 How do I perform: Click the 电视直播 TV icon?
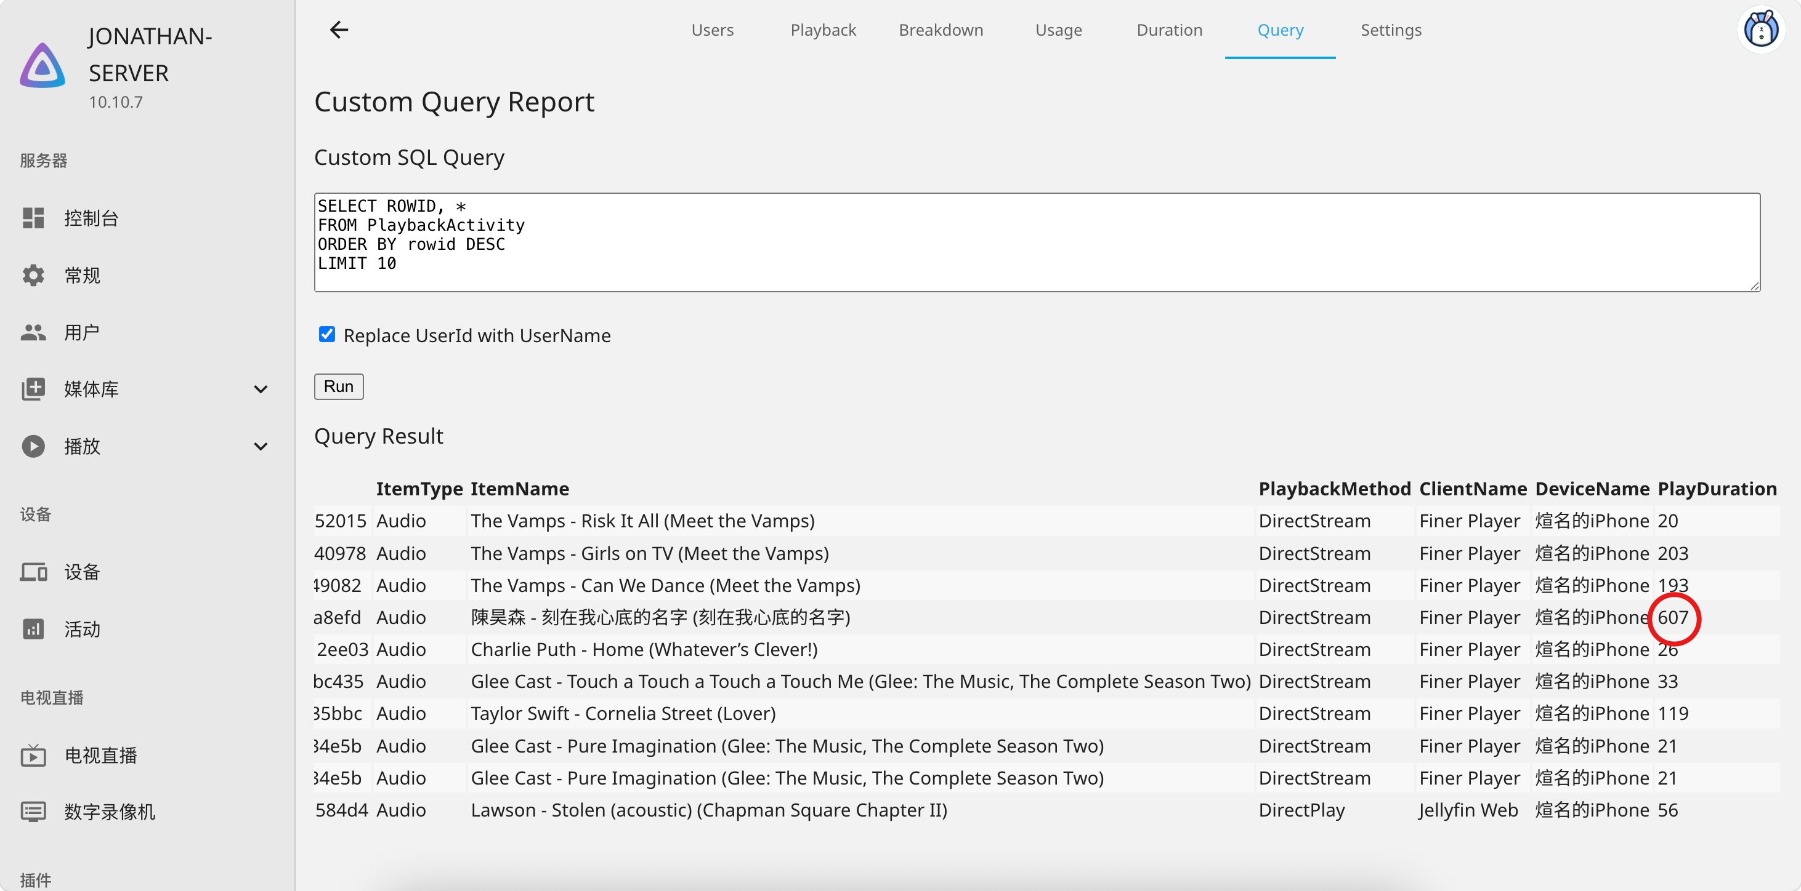point(33,755)
